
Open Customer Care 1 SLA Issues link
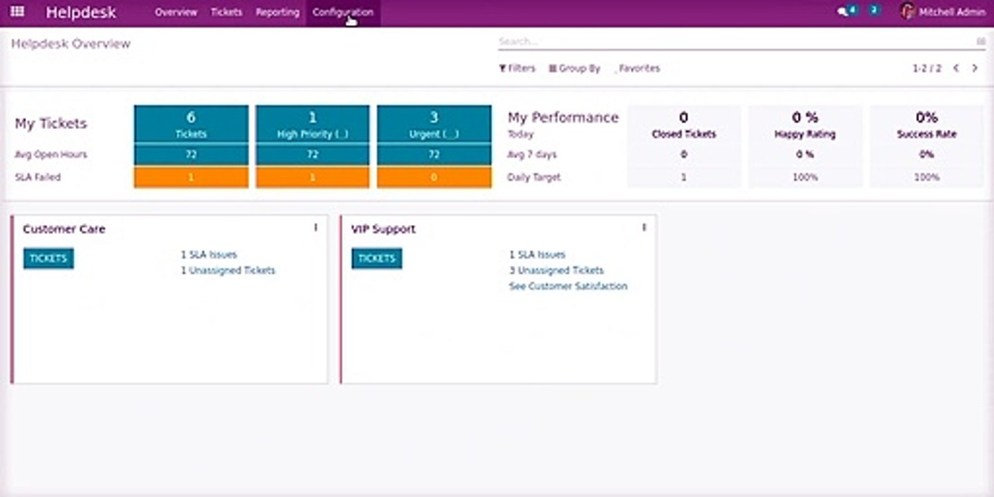[x=208, y=255]
